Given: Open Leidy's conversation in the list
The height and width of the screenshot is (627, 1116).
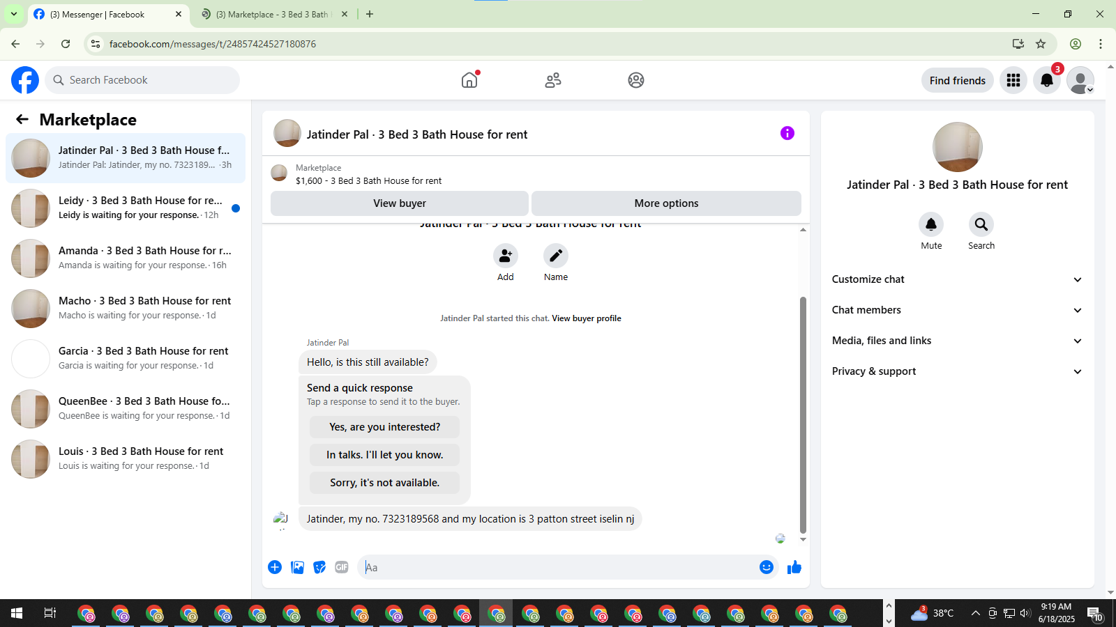Looking at the screenshot, I should click(x=126, y=208).
